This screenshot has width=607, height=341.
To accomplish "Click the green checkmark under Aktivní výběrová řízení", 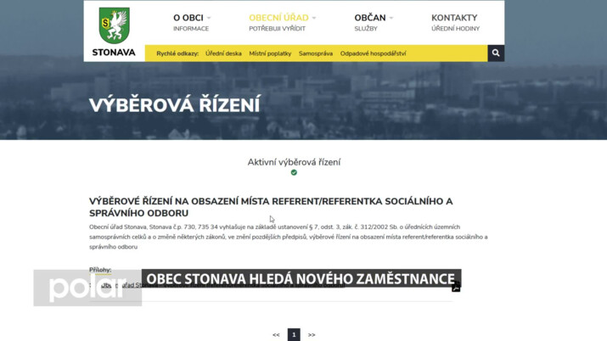I will click(294, 172).
